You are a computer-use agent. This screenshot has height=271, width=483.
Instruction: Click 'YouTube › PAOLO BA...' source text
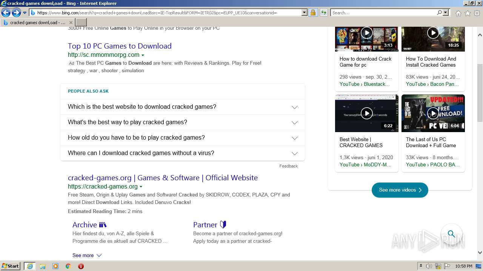pyautogui.click(x=433, y=164)
